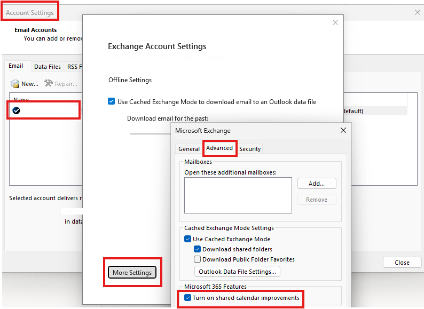Viewport: 424px width, 309px height.
Task: Click the New account envelope icon
Action: coord(15,84)
